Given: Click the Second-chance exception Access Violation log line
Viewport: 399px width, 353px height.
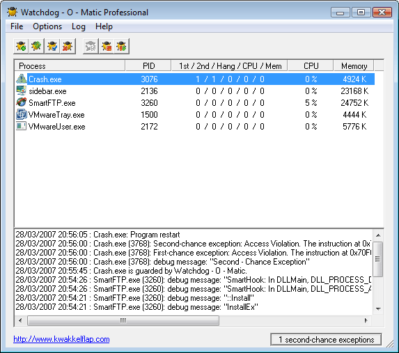Looking at the screenshot, I should click(x=193, y=244).
